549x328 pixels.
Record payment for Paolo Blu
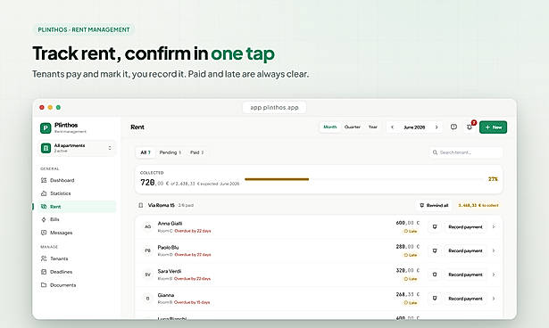(465, 250)
